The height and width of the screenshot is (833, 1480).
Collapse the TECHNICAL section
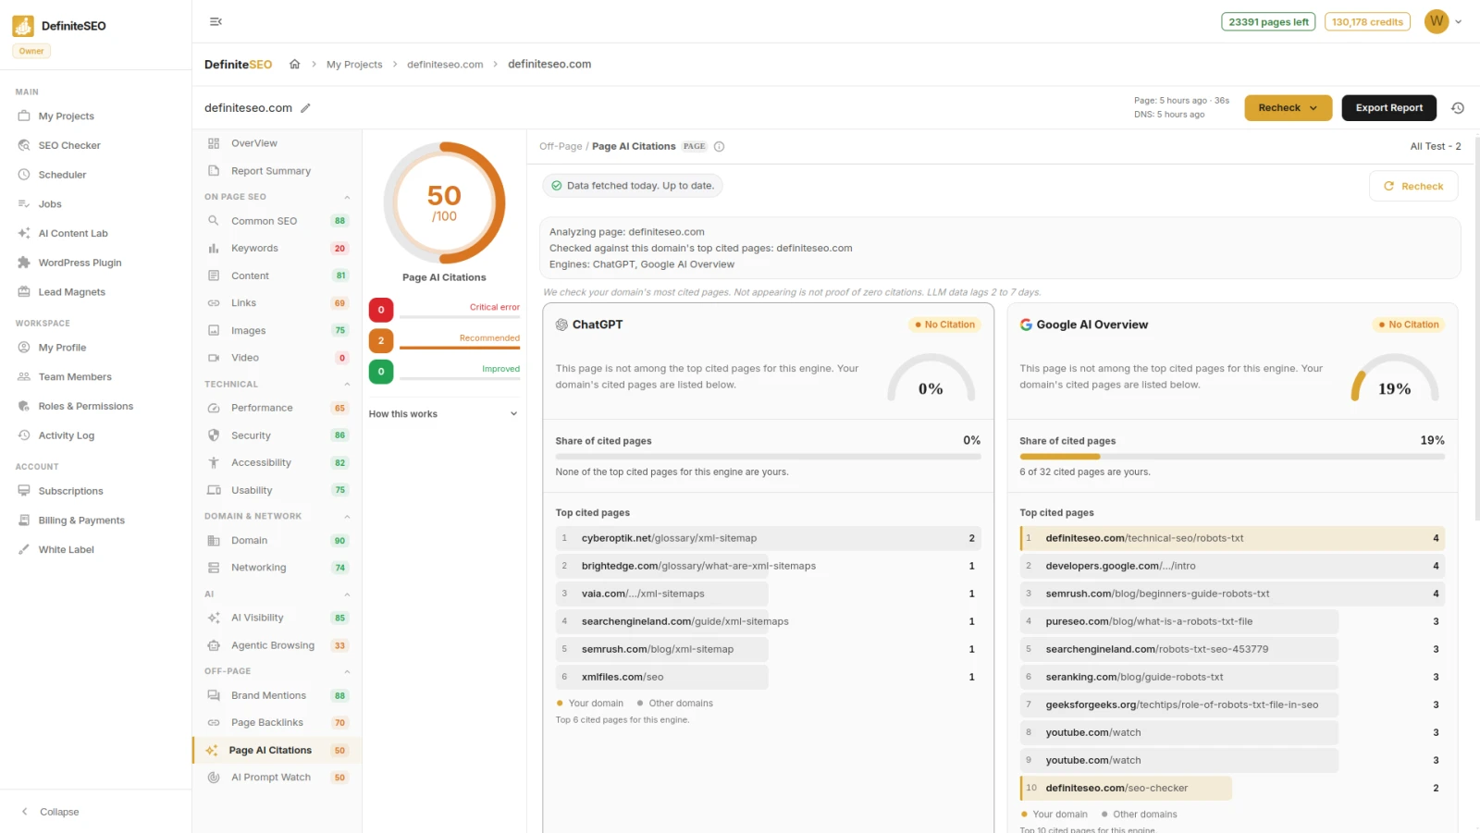pos(347,384)
